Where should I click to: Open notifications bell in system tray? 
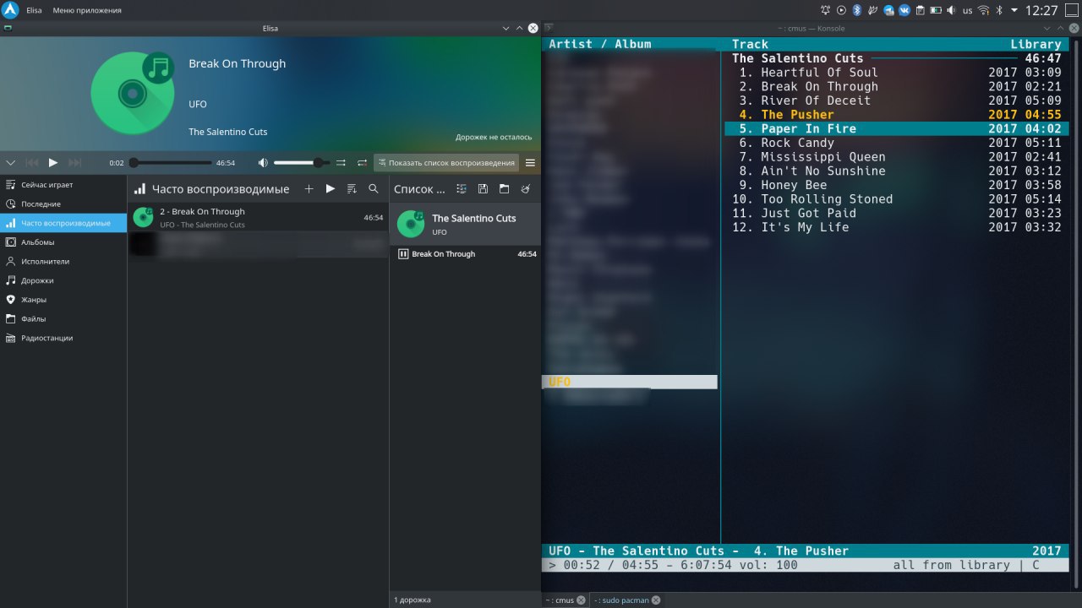(826, 10)
